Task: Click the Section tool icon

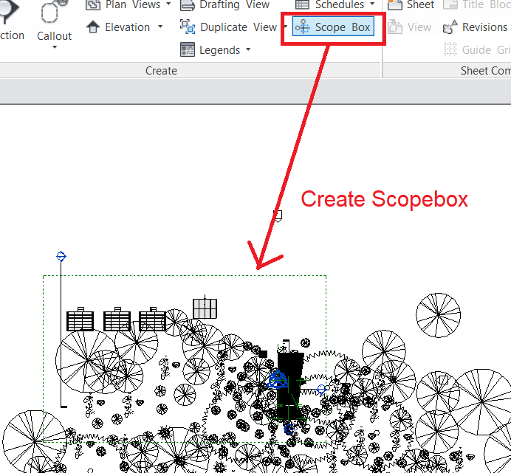Action: pyautogui.click(x=8, y=11)
